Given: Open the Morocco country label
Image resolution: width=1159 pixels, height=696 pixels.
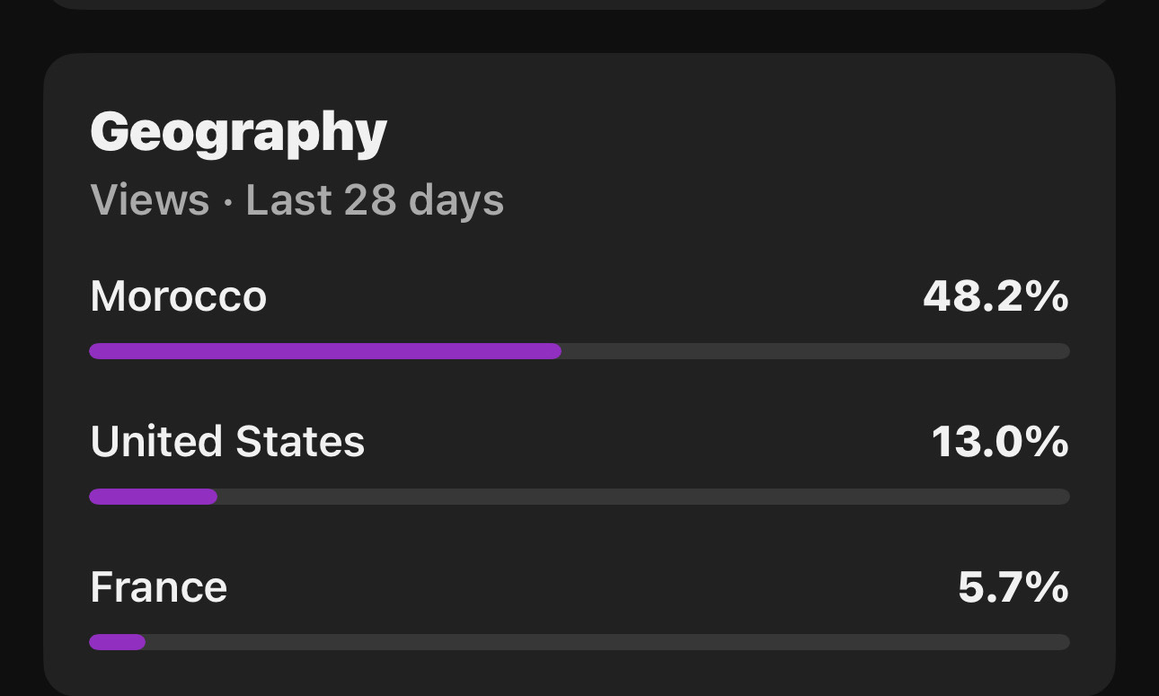Looking at the screenshot, I should pyautogui.click(x=178, y=296).
